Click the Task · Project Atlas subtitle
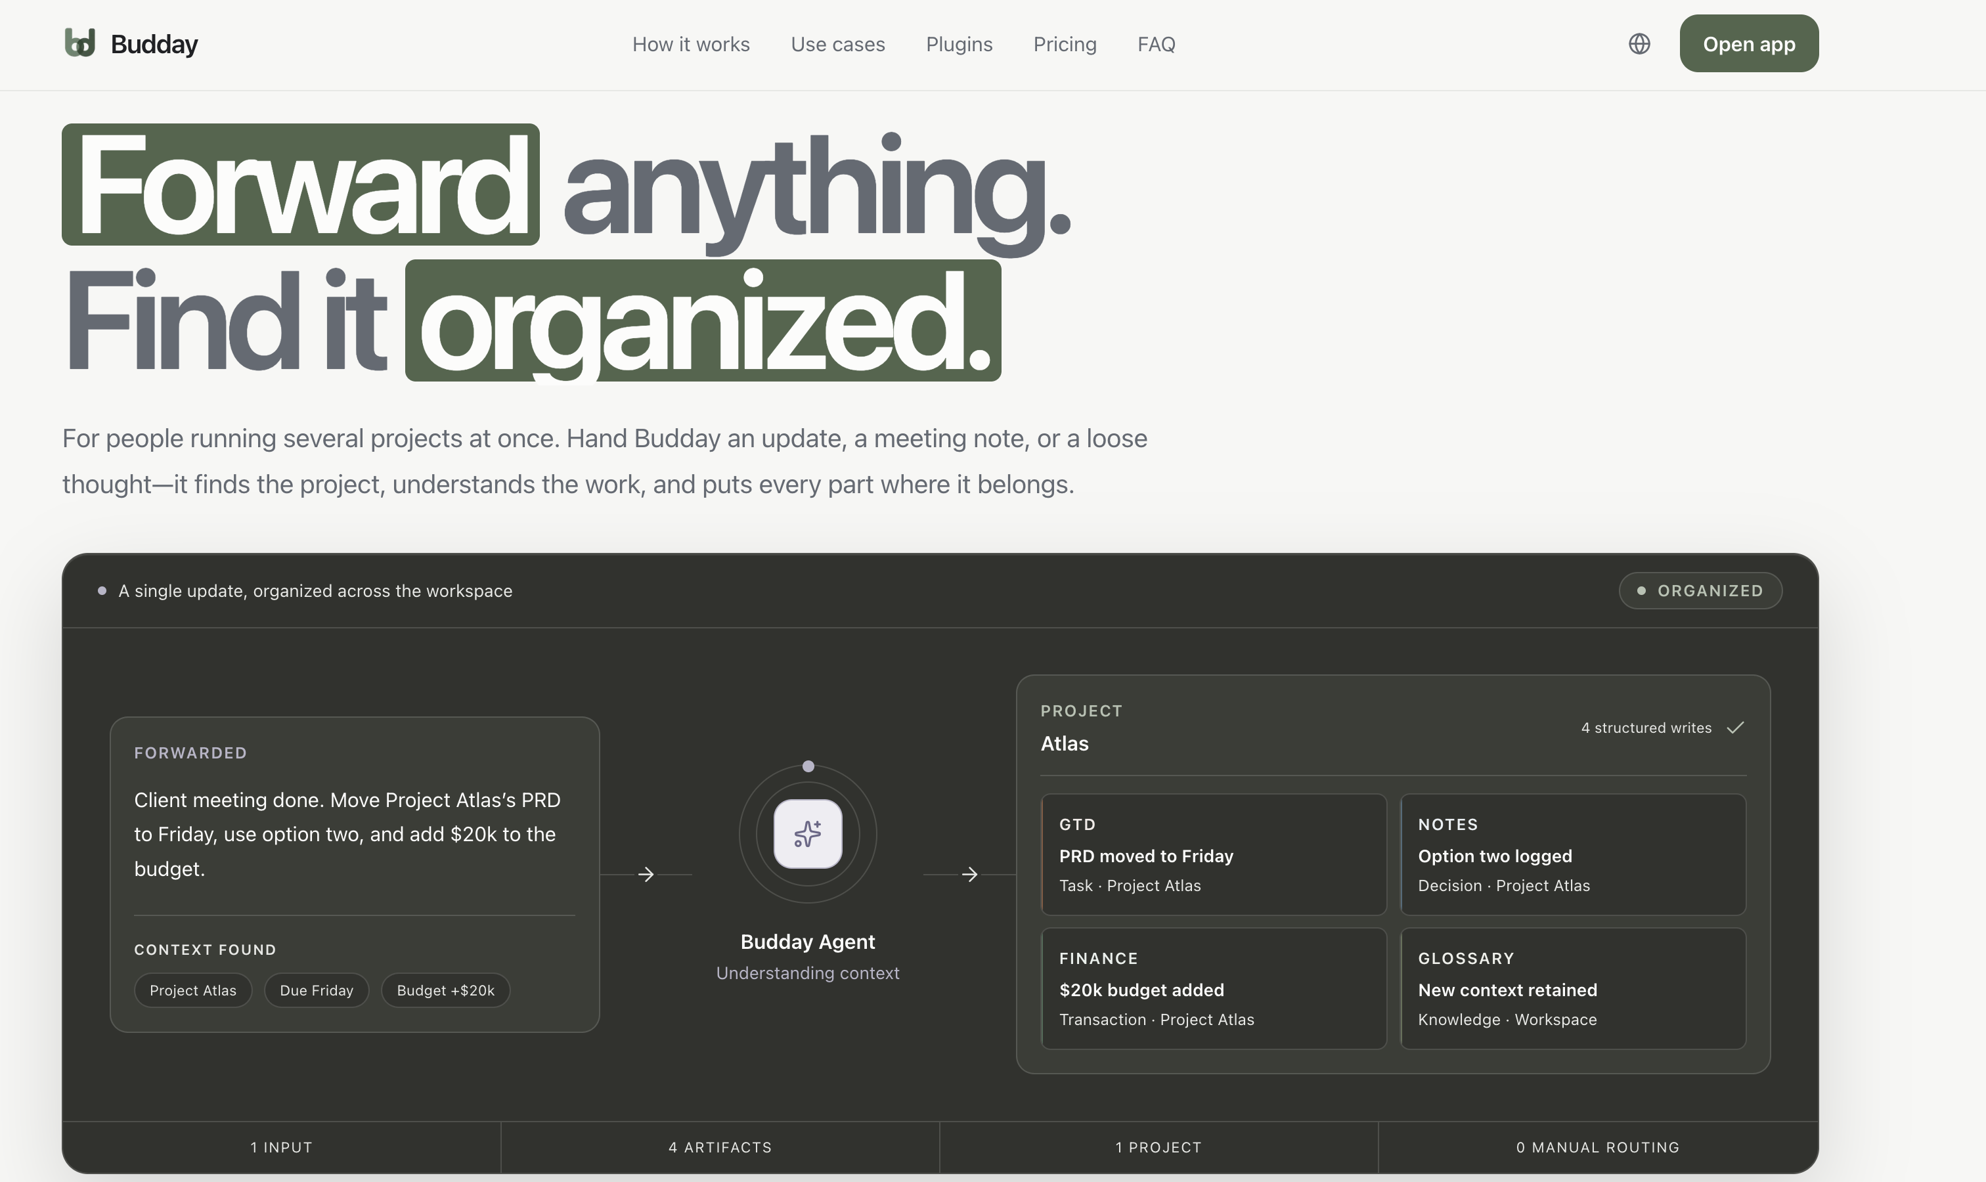 1130,886
